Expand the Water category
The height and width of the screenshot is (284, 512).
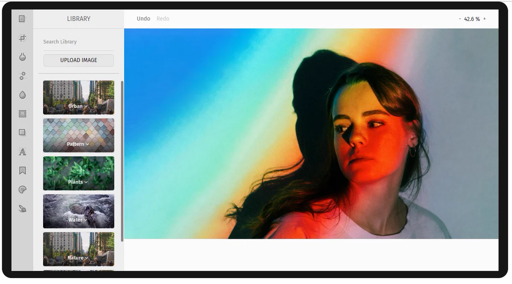coord(79,211)
